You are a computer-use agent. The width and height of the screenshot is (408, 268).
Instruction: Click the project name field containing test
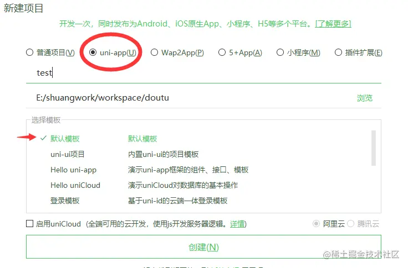203,73
